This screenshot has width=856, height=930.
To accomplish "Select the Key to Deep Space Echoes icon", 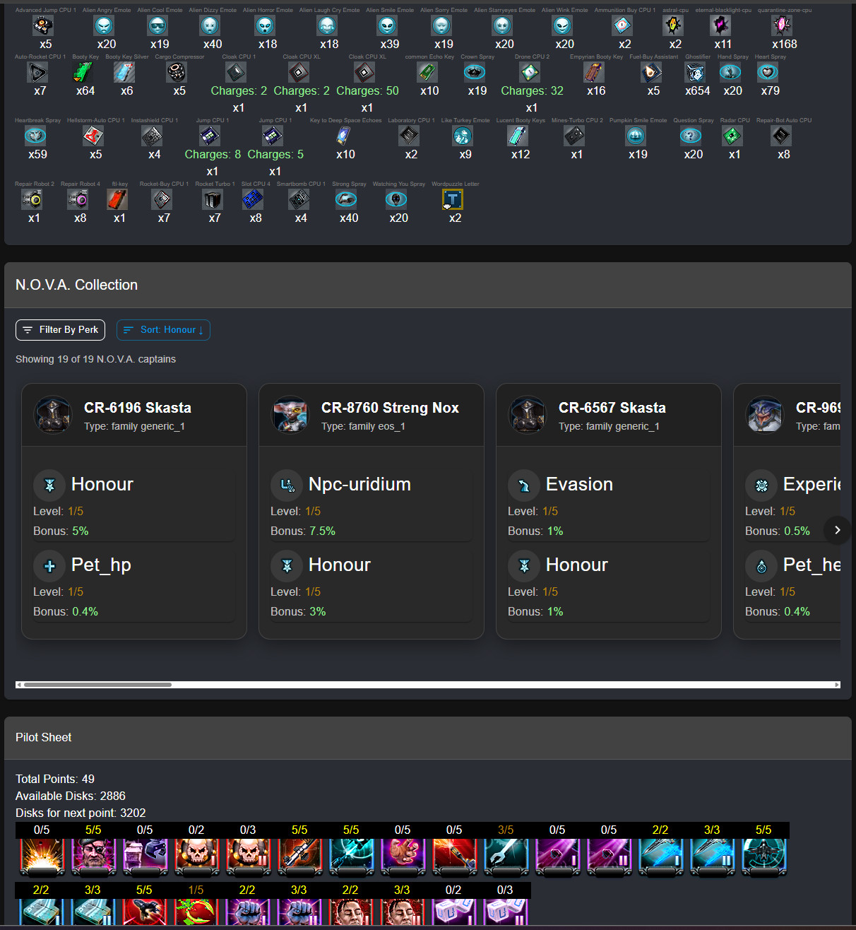I will click(x=343, y=136).
